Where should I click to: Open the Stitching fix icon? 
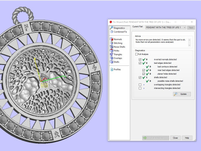tap(111, 43)
